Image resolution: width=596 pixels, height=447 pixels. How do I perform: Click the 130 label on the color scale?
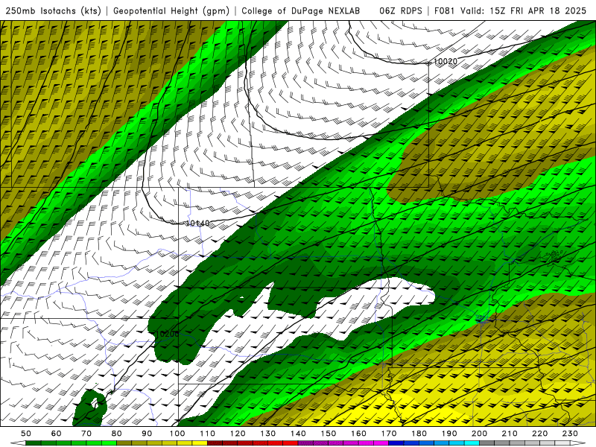point(267,434)
